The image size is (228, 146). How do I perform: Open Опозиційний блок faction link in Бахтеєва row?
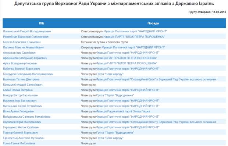156,79
